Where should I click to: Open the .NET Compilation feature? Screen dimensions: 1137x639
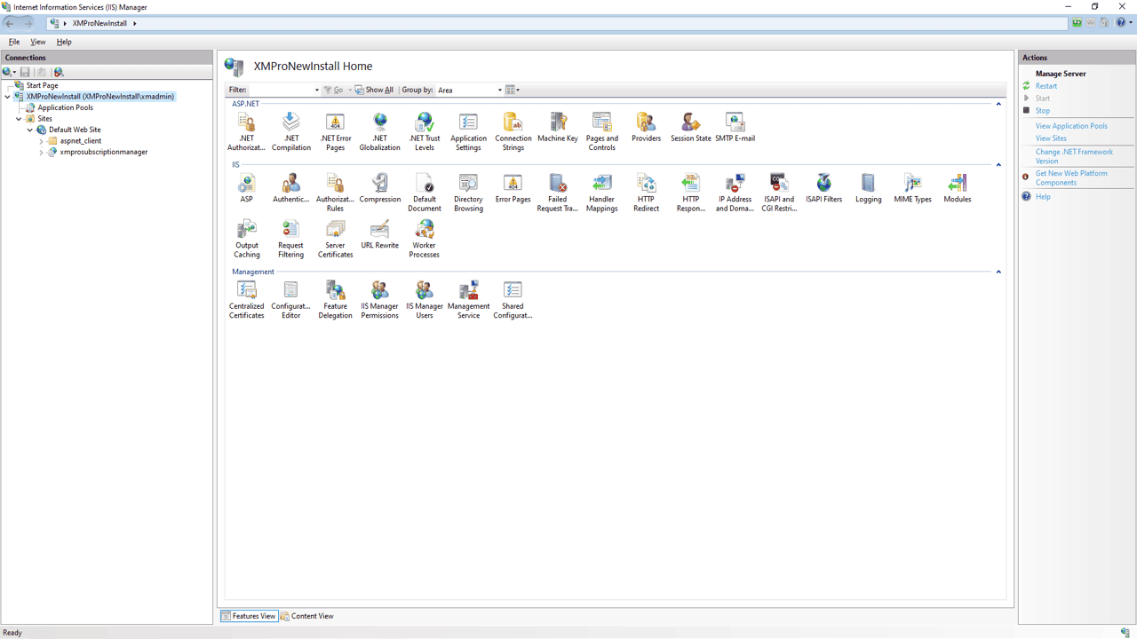[291, 131]
